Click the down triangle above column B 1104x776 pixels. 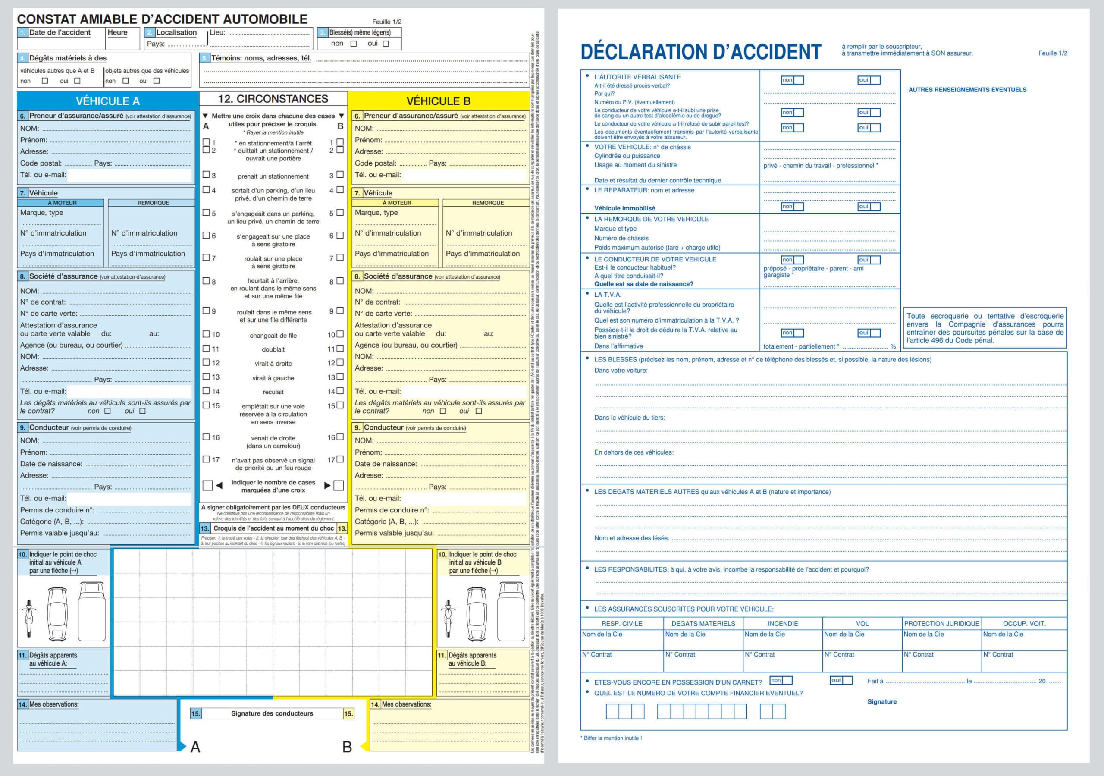coord(342,116)
